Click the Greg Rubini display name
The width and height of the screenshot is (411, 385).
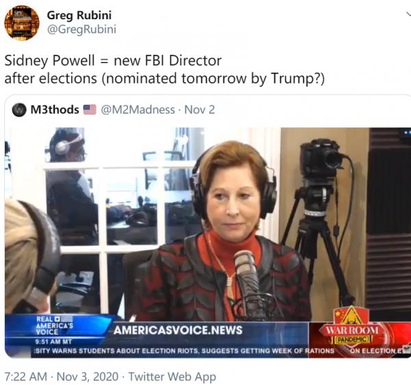[x=79, y=15]
